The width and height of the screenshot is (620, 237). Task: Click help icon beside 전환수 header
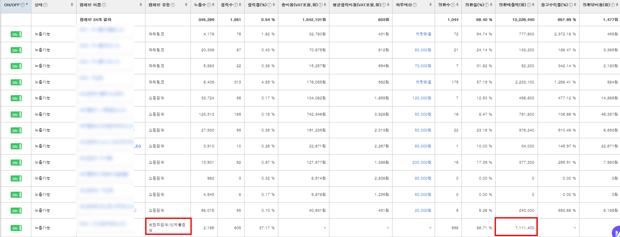pyautogui.click(x=454, y=5)
